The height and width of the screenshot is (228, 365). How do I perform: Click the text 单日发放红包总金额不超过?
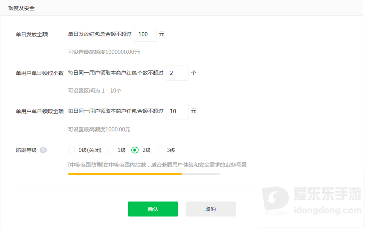pos(100,34)
